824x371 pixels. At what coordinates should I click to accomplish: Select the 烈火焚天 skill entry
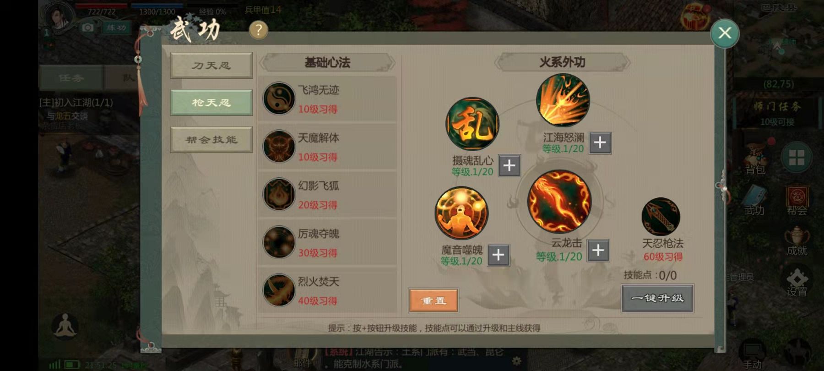[x=327, y=290]
